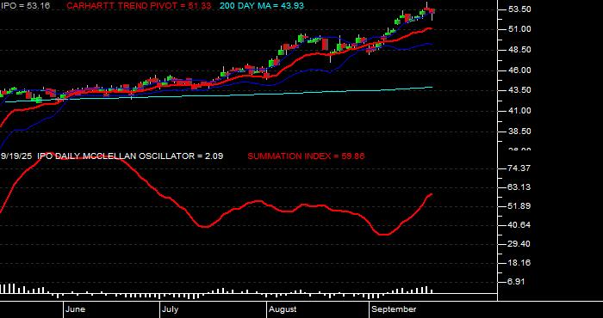Click the Summation Index = 59.86 label
The height and width of the screenshot is (318, 603).
(306, 156)
